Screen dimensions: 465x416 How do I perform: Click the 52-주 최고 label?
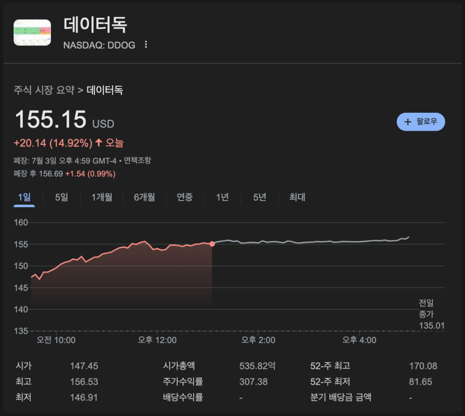coord(330,366)
